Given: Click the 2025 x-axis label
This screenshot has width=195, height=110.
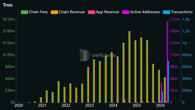Looking at the screenshot, I should [137, 105].
